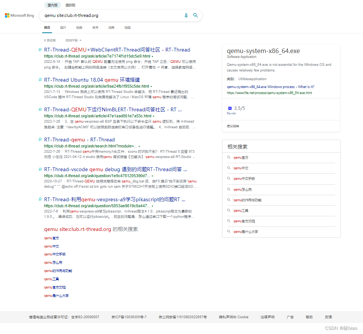The image size is (363, 334).
Task: Expand URL arrow for search.html?module result
Action: pos(139,146)
